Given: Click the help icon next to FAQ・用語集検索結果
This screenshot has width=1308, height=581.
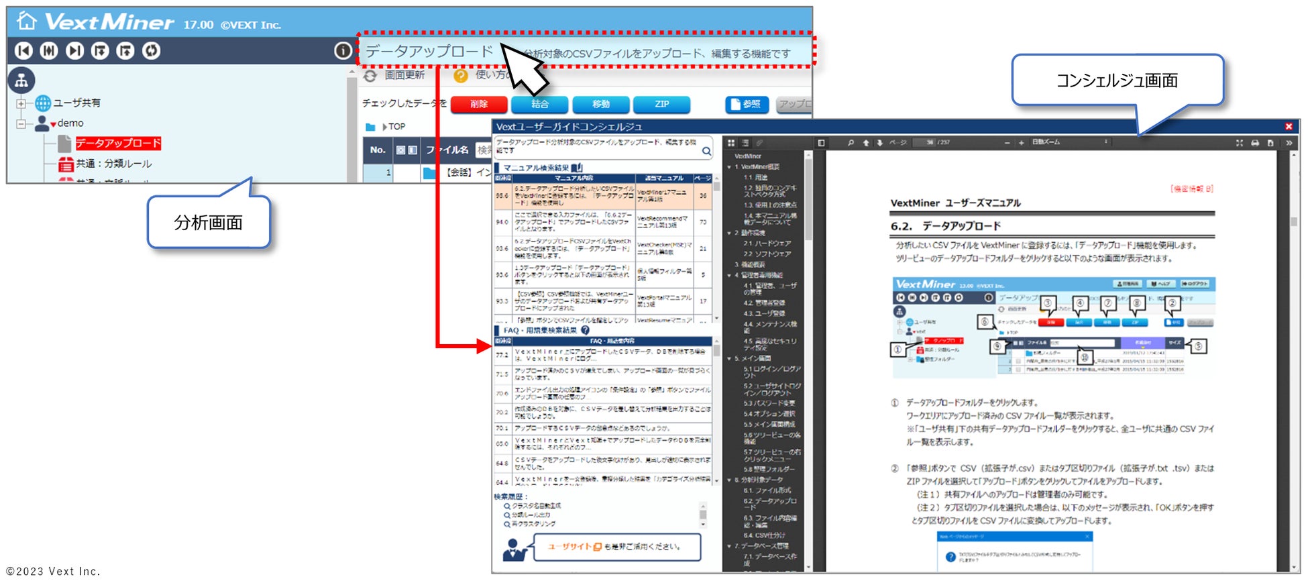Looking at the screenshot, I should coord(585,330).
